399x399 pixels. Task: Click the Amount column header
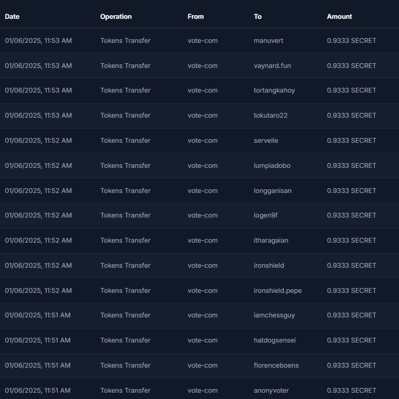pyautogui.click(x=339, y=17)
